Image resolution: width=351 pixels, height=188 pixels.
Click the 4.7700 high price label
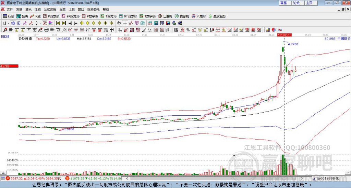point(293,44)
